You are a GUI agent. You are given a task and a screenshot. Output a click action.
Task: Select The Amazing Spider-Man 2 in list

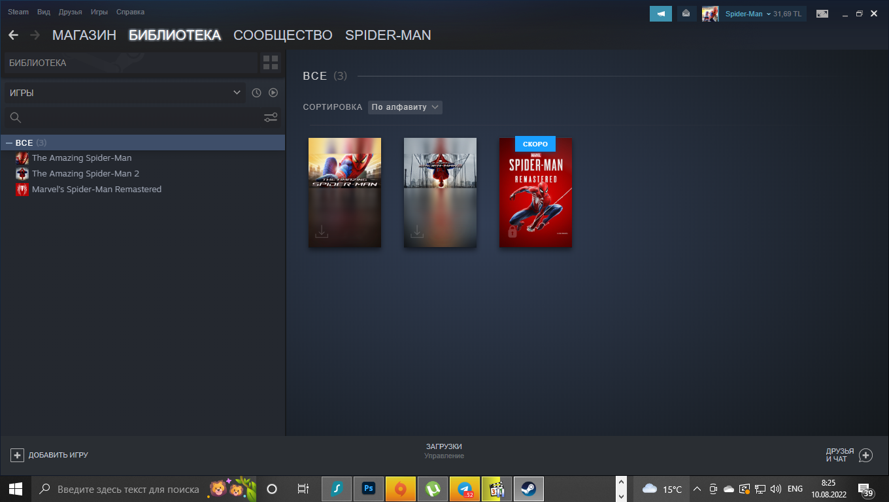[85, 173]
